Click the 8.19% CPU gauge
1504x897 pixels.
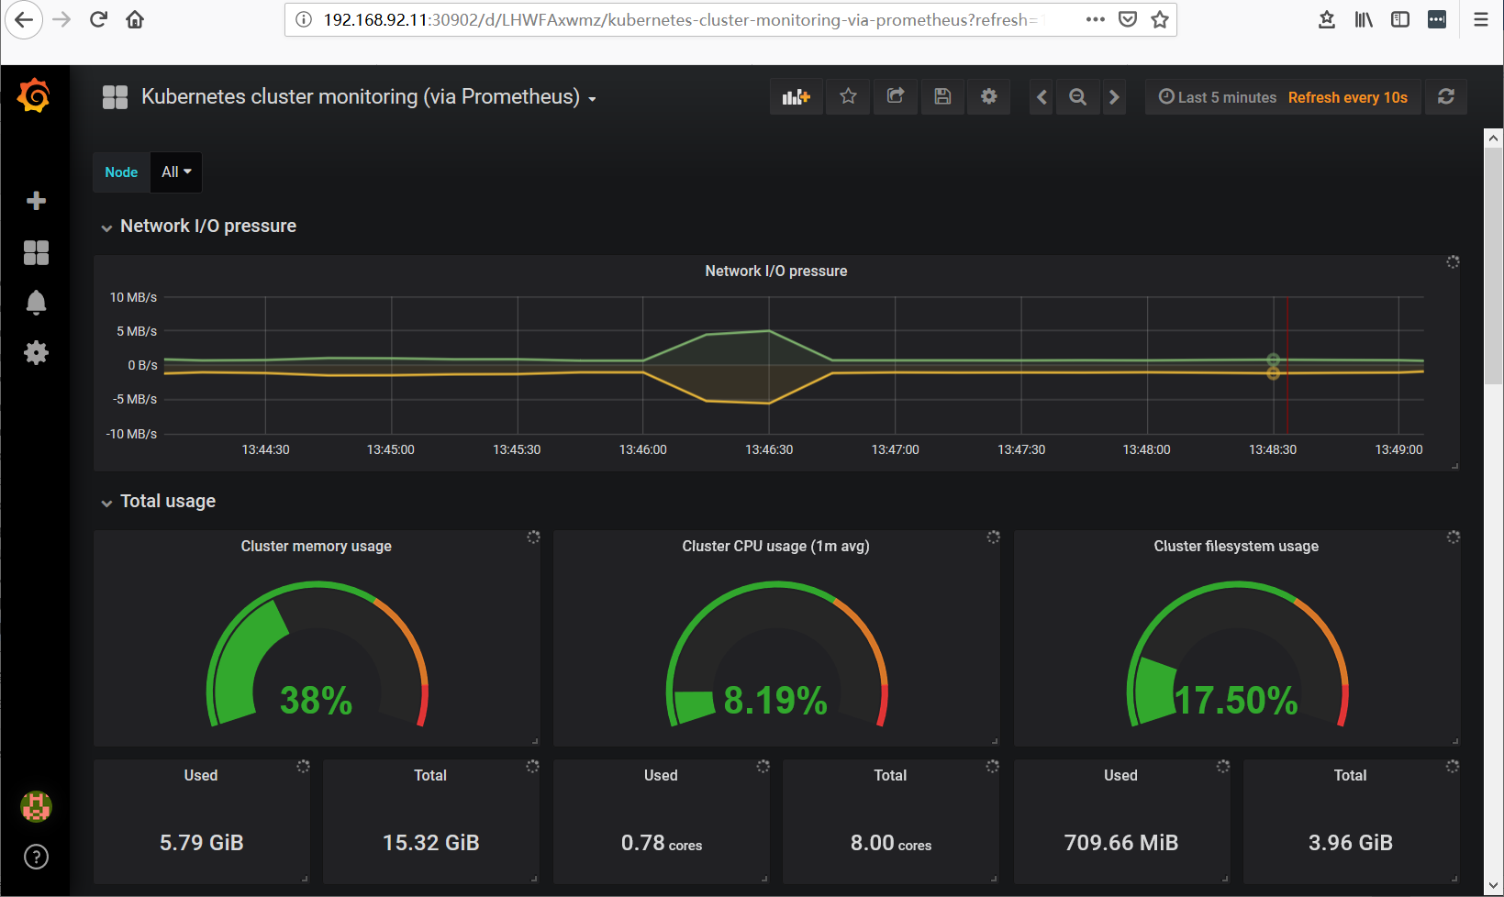coord(776,655)
